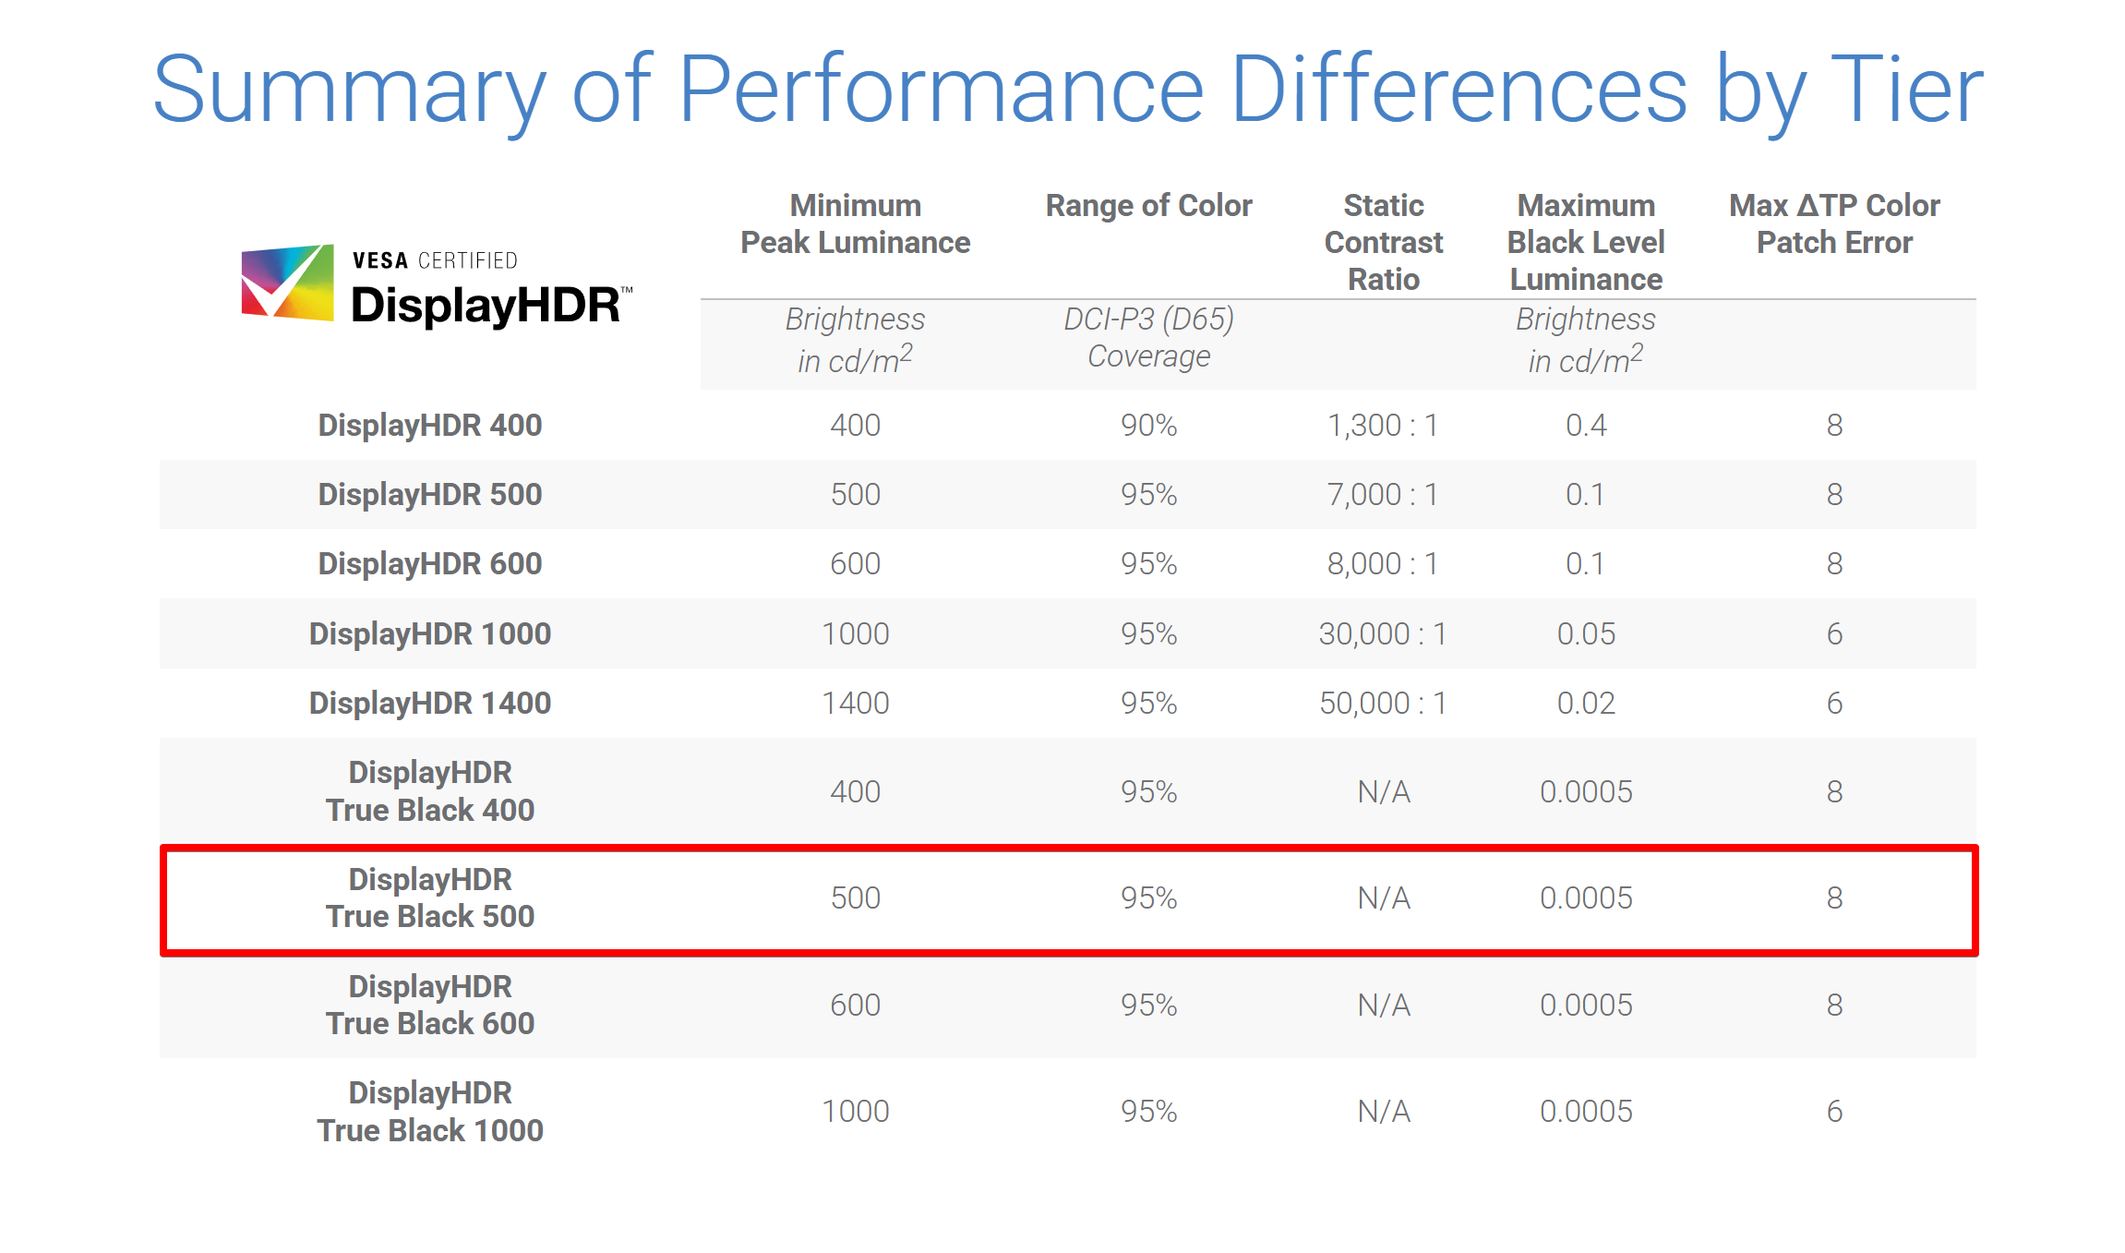Click the 'DisplayHDR True Black 500' row label
This screenshot has width=2125, height=1253.
coord(430,898)
